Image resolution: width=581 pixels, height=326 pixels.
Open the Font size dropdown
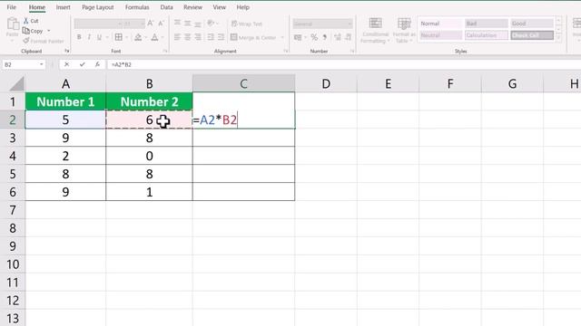tap(143, 24)
